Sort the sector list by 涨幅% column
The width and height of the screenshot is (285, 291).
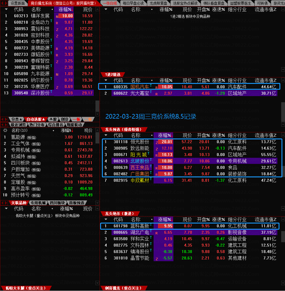pyautogui.click(x=67, y=130)
